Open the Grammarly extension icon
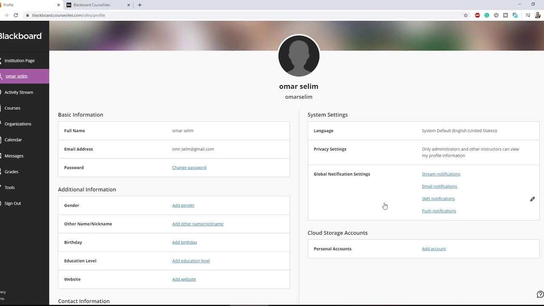The height and width of the screenshot is (306, 544). tap(487, 15)
